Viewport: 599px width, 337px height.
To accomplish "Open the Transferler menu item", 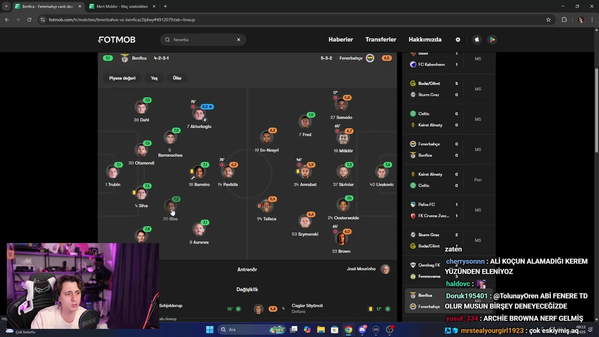I will coord(381,40).
